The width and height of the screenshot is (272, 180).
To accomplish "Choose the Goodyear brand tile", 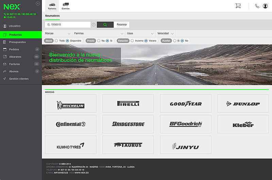I will click(x=186, y=103).
